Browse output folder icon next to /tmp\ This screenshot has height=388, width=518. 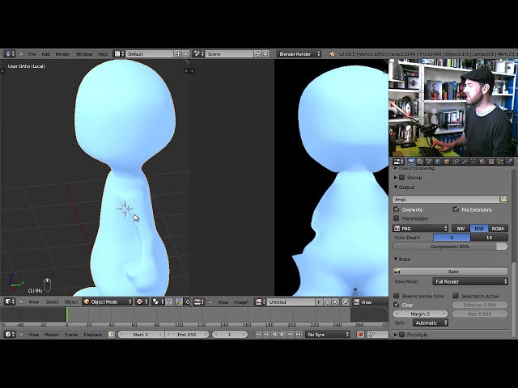(x=503, y=200)
